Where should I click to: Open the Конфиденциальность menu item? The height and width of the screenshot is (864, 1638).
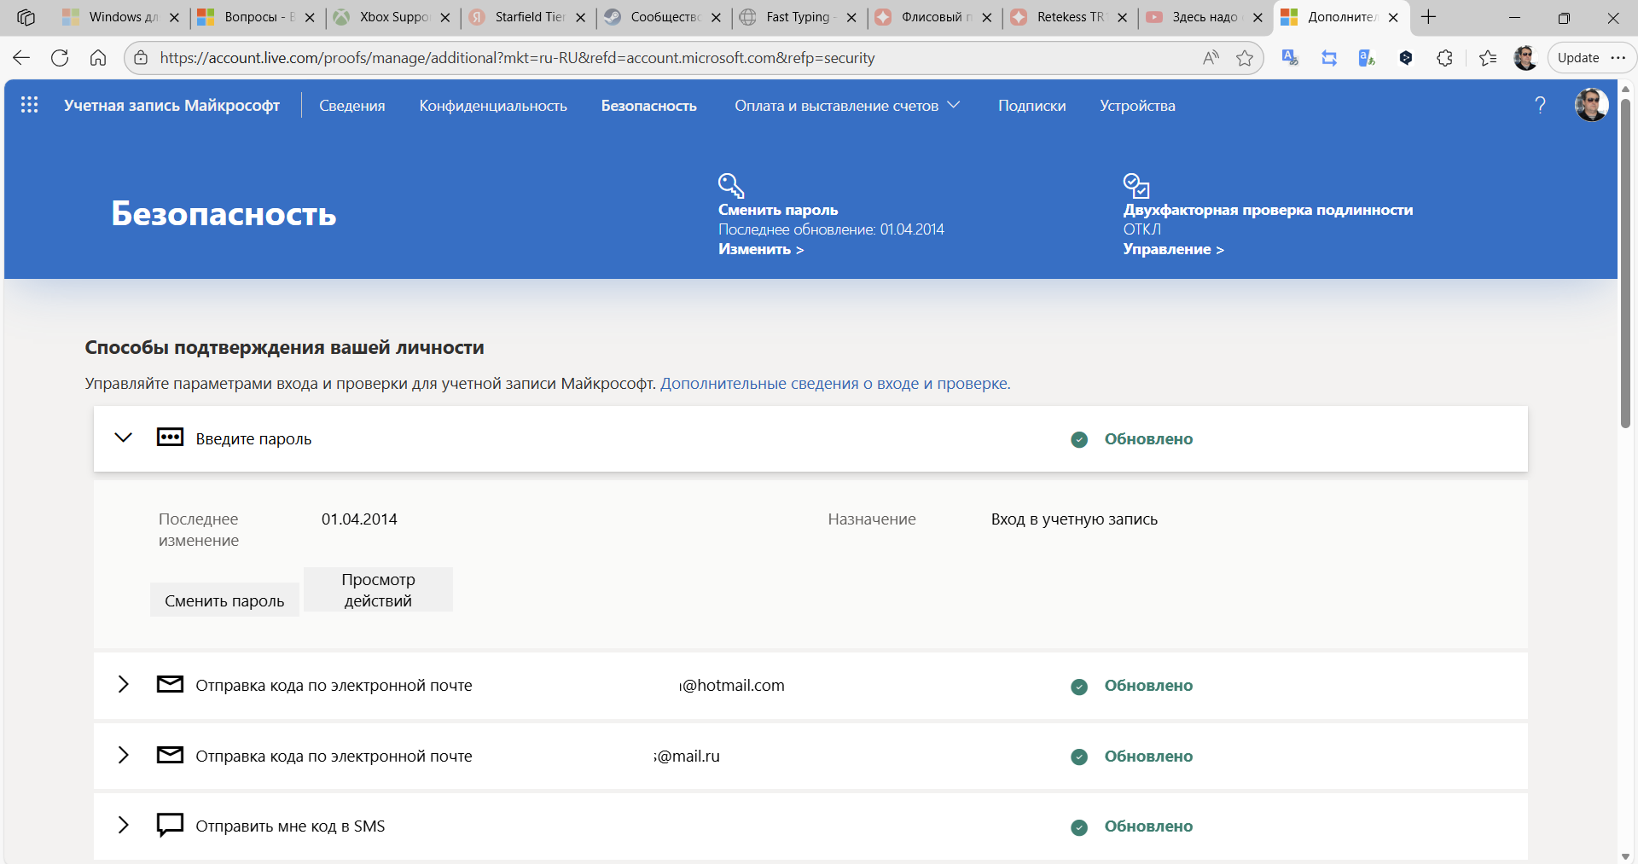[493, 106]
